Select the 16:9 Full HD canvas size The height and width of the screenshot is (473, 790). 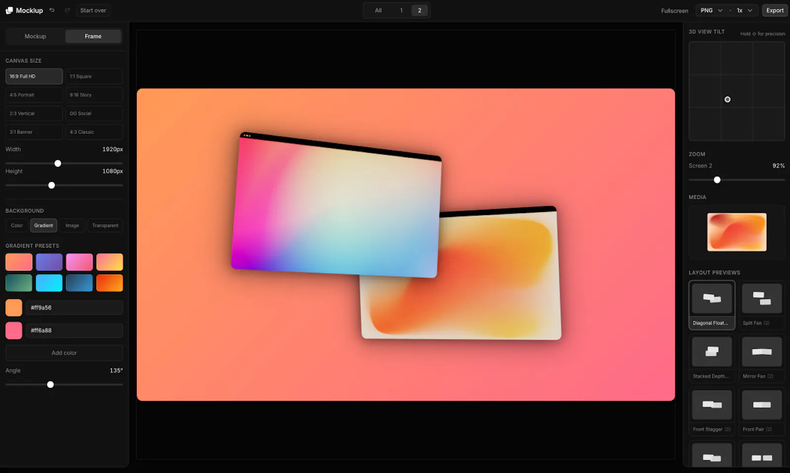34,77
